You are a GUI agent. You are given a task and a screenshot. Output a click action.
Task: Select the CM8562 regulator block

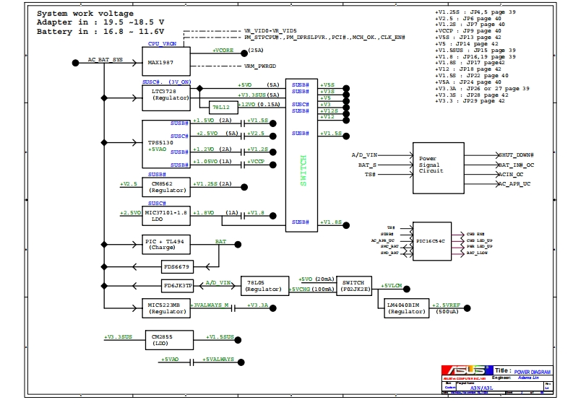tap(166, 186)
